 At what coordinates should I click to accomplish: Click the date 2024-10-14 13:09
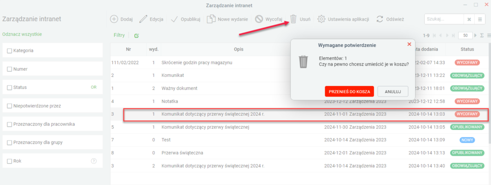click(x=426, y=140)
